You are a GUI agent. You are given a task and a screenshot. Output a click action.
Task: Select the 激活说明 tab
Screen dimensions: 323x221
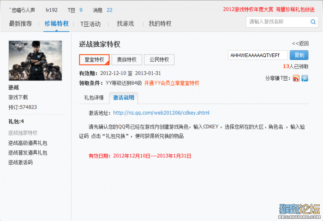click(x=123, y=98)
